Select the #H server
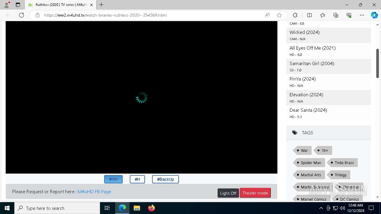 [137, 179]
